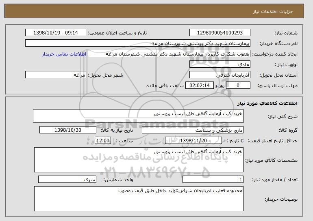Viewport: 313px width, 221px height.
Task: Click the label شرح کلی نیاز
Action: click(x=283, y=117)
